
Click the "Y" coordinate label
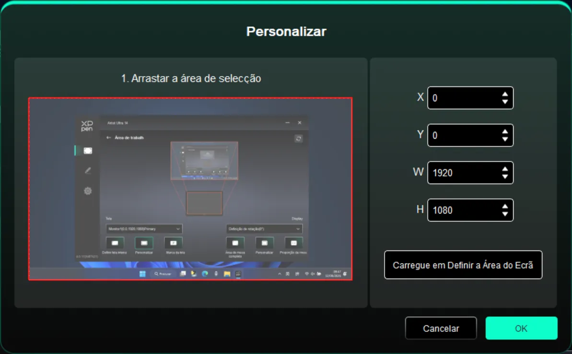tap(420, 135)
